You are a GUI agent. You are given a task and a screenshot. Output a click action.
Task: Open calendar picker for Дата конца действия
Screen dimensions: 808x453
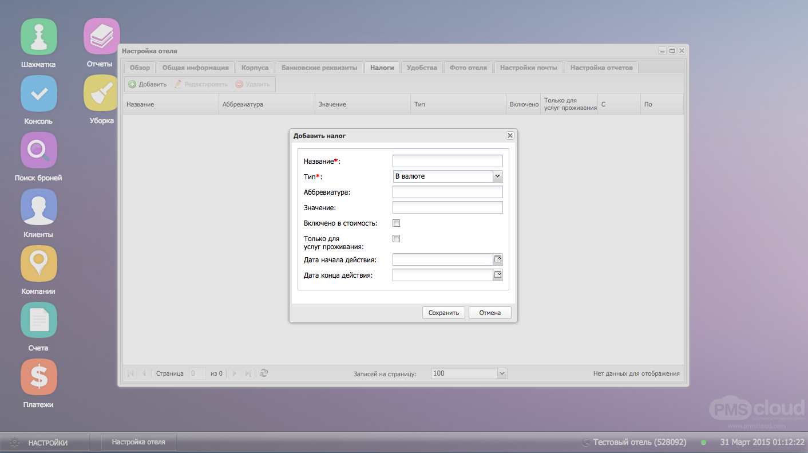click(x=498, y=275)
